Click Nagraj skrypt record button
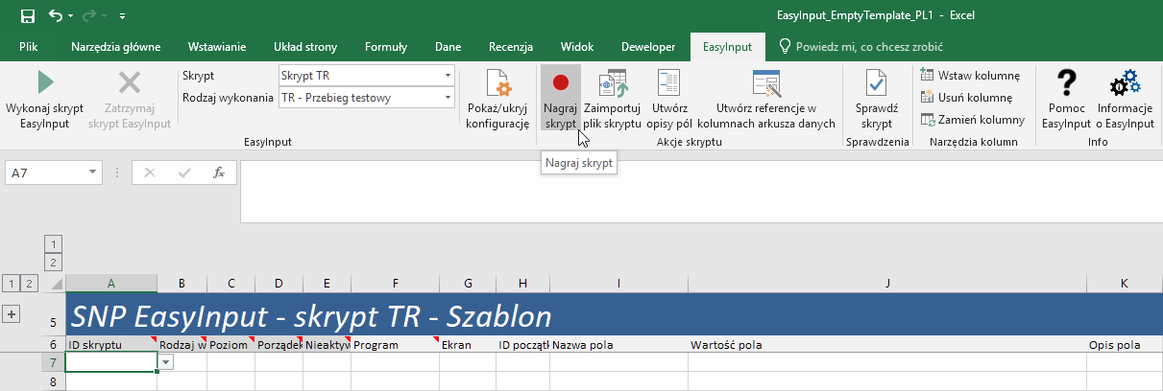 point(560,99)
